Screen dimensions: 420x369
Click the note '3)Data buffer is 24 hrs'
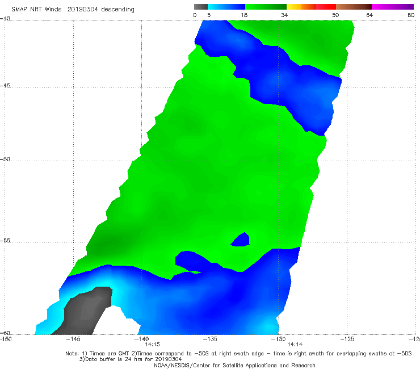point(131,359)
